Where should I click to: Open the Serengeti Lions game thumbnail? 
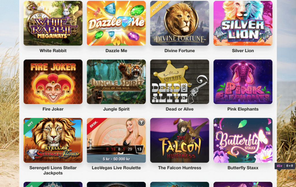53,140
